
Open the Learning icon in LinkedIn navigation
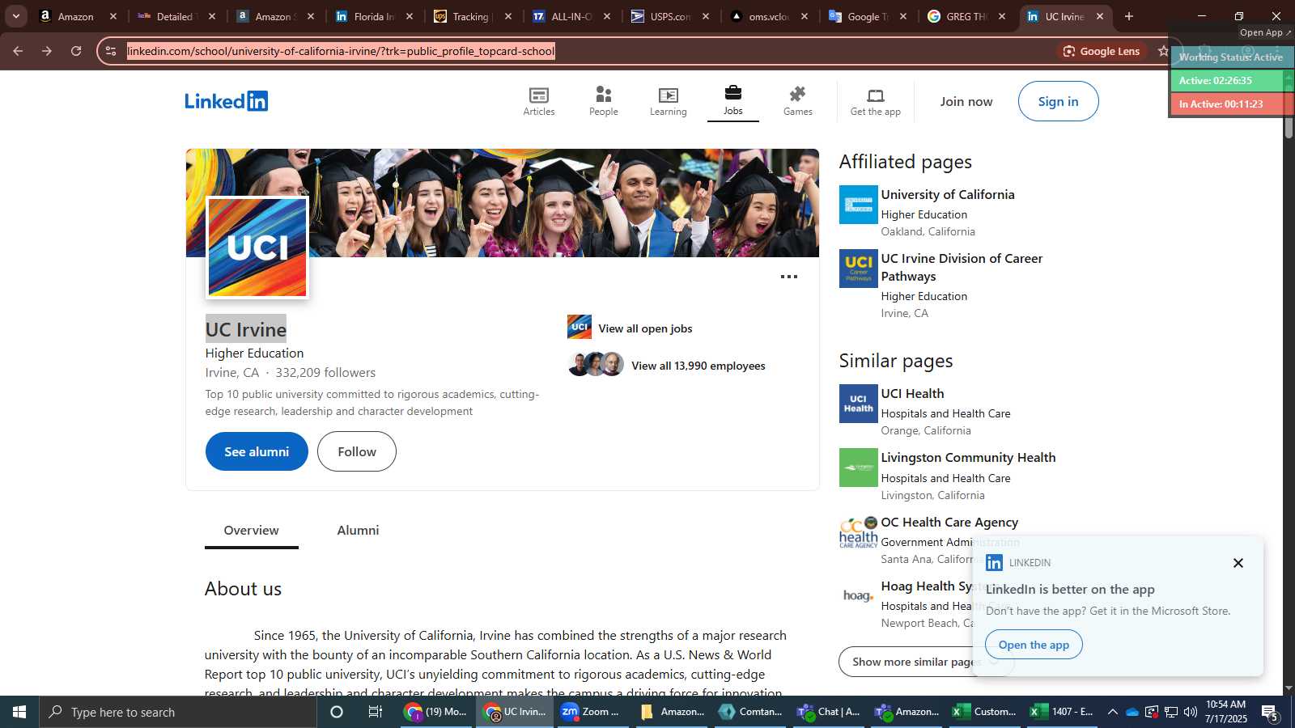[668, 101]
